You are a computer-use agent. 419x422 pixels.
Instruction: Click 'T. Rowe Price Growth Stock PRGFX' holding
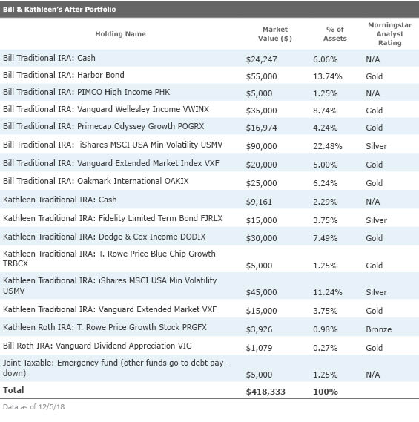click(142, 327)
